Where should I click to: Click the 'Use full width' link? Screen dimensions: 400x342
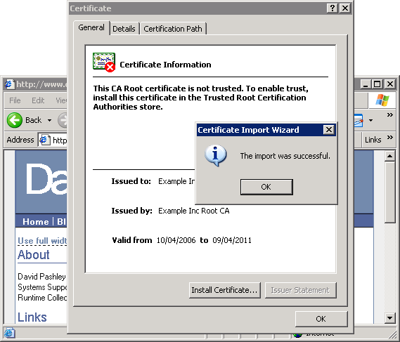tap(42, 241)
